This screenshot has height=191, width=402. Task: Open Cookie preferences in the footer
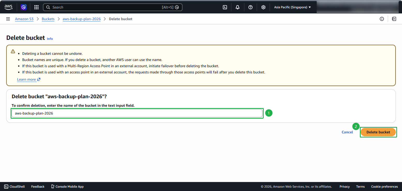click(384, 187)
